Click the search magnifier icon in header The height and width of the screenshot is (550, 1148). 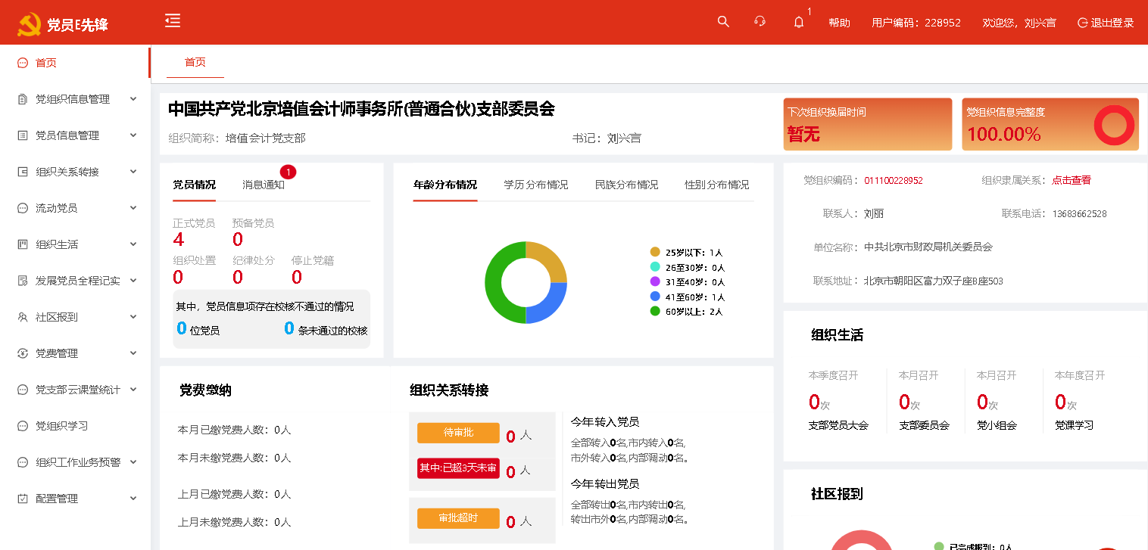[x=723, y=22]
